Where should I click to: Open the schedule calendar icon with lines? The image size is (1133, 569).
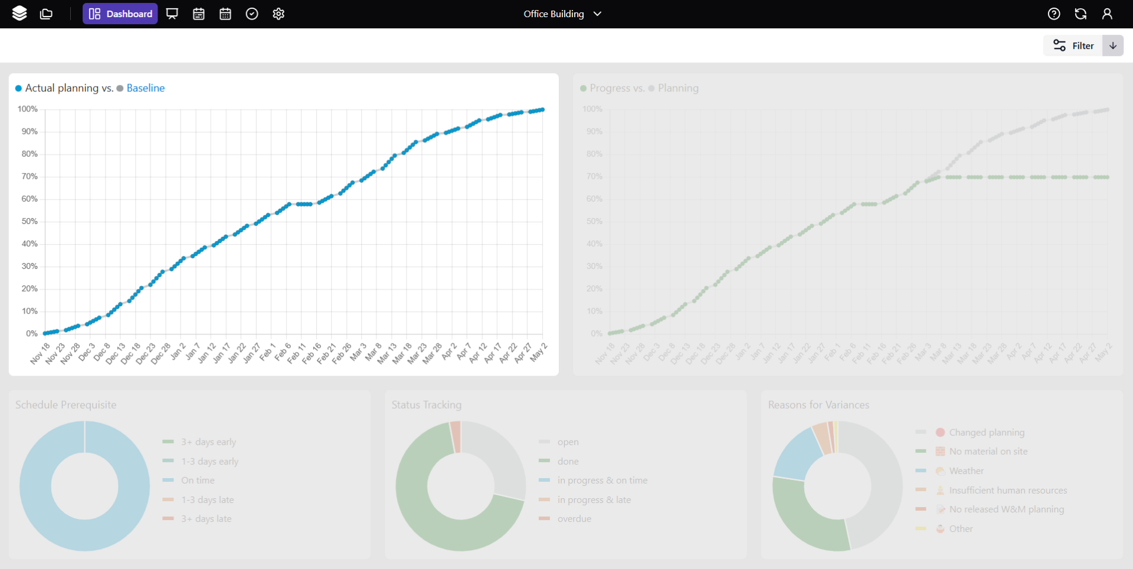(198, 14)
